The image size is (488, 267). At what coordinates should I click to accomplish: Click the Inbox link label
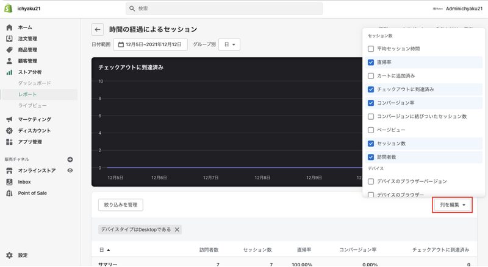(24, 182)
